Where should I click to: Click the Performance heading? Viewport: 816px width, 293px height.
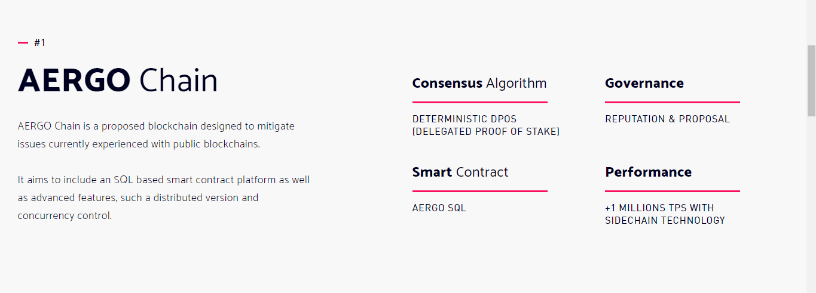point(648,172)
